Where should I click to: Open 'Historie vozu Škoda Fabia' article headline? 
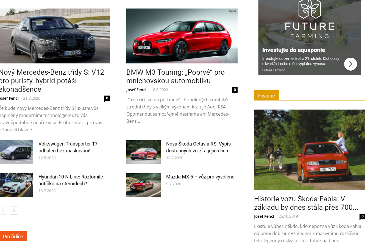coord(306,203)
